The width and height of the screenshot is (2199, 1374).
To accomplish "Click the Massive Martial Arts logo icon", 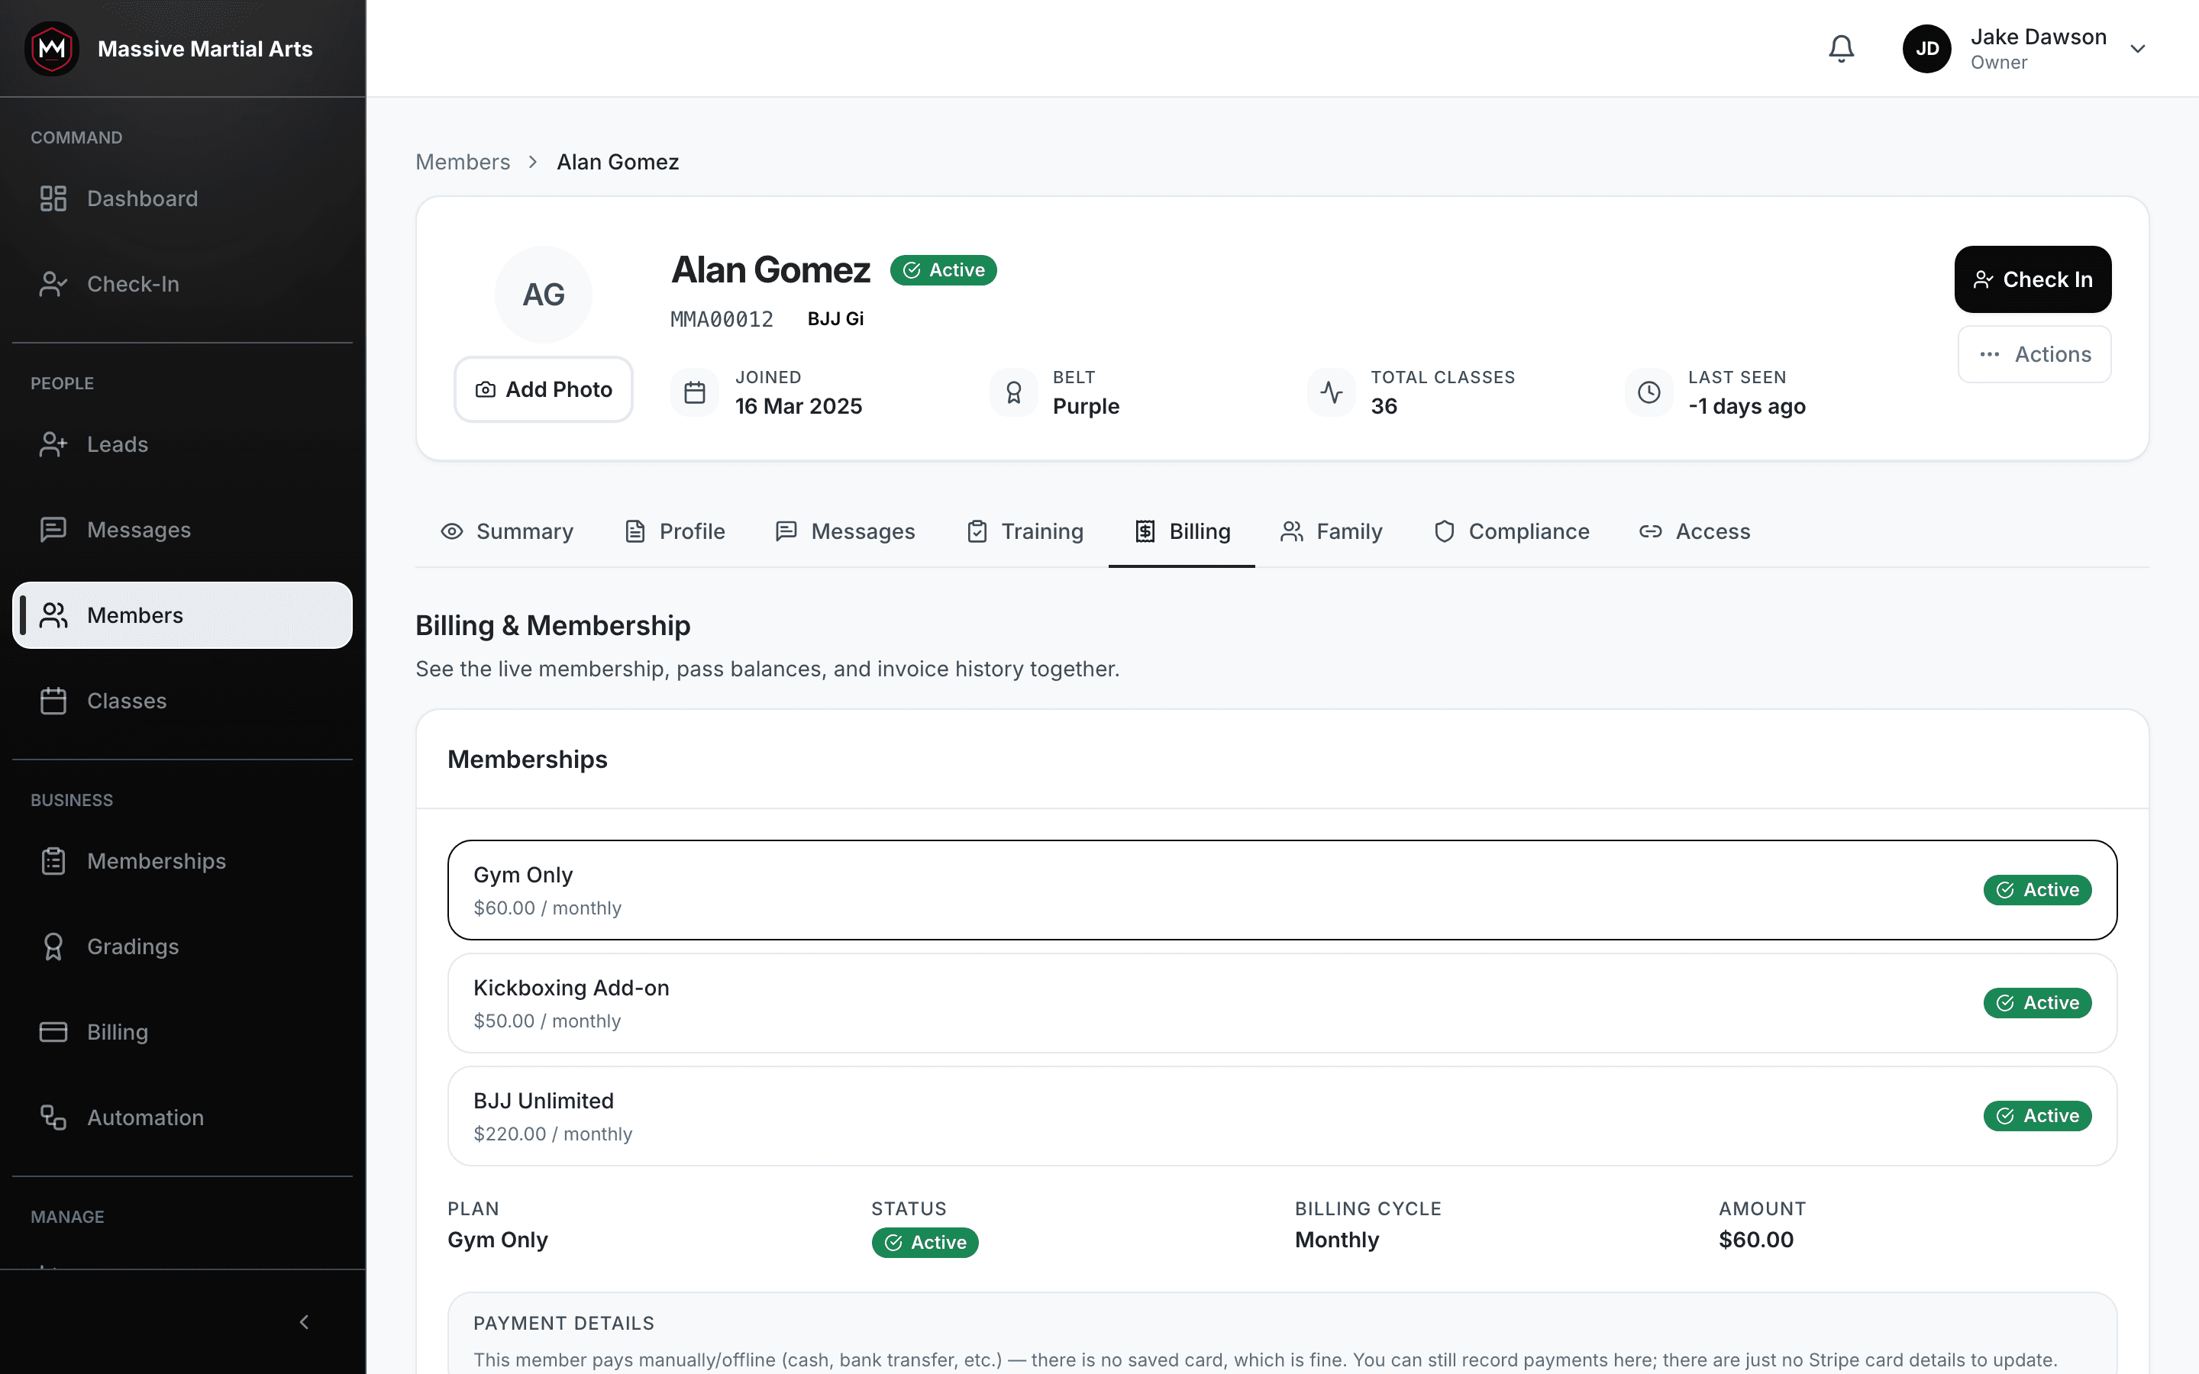I will 52,48.
